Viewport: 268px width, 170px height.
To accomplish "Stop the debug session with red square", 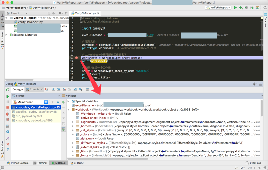I will (8, 108).
